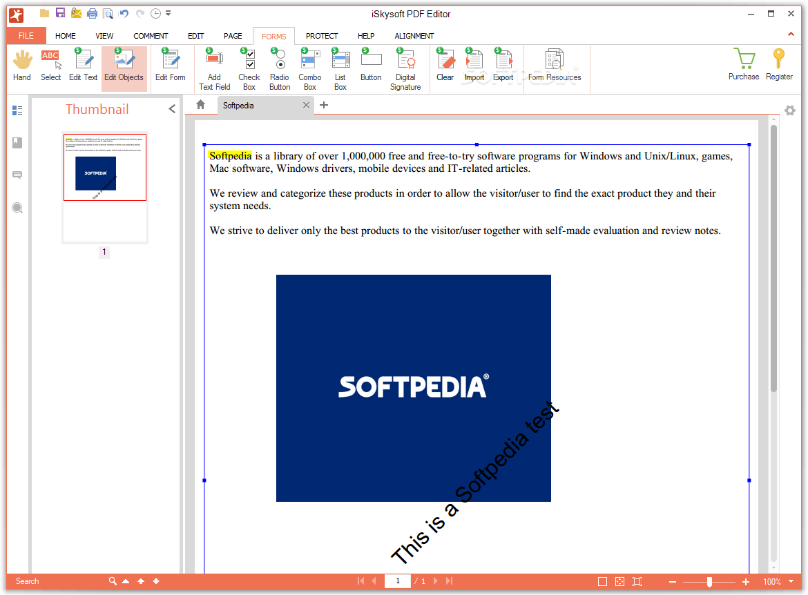Switch to the PROTECT tab
Screen dimensions: 808x595
(322, 35)
